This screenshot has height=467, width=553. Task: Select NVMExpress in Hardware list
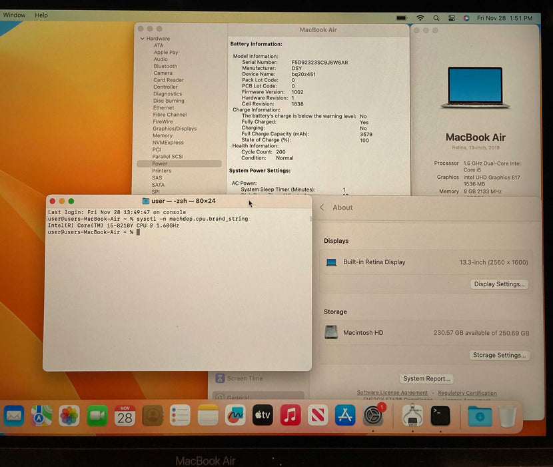[168, 143]
